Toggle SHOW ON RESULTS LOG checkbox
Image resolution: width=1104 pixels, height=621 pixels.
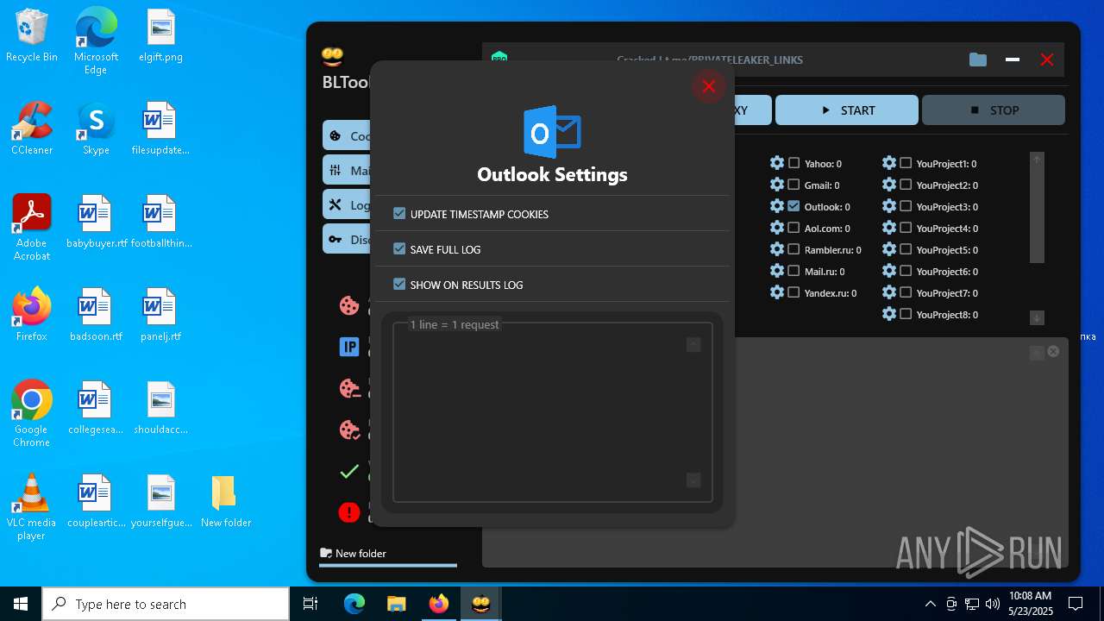point(399,284)
